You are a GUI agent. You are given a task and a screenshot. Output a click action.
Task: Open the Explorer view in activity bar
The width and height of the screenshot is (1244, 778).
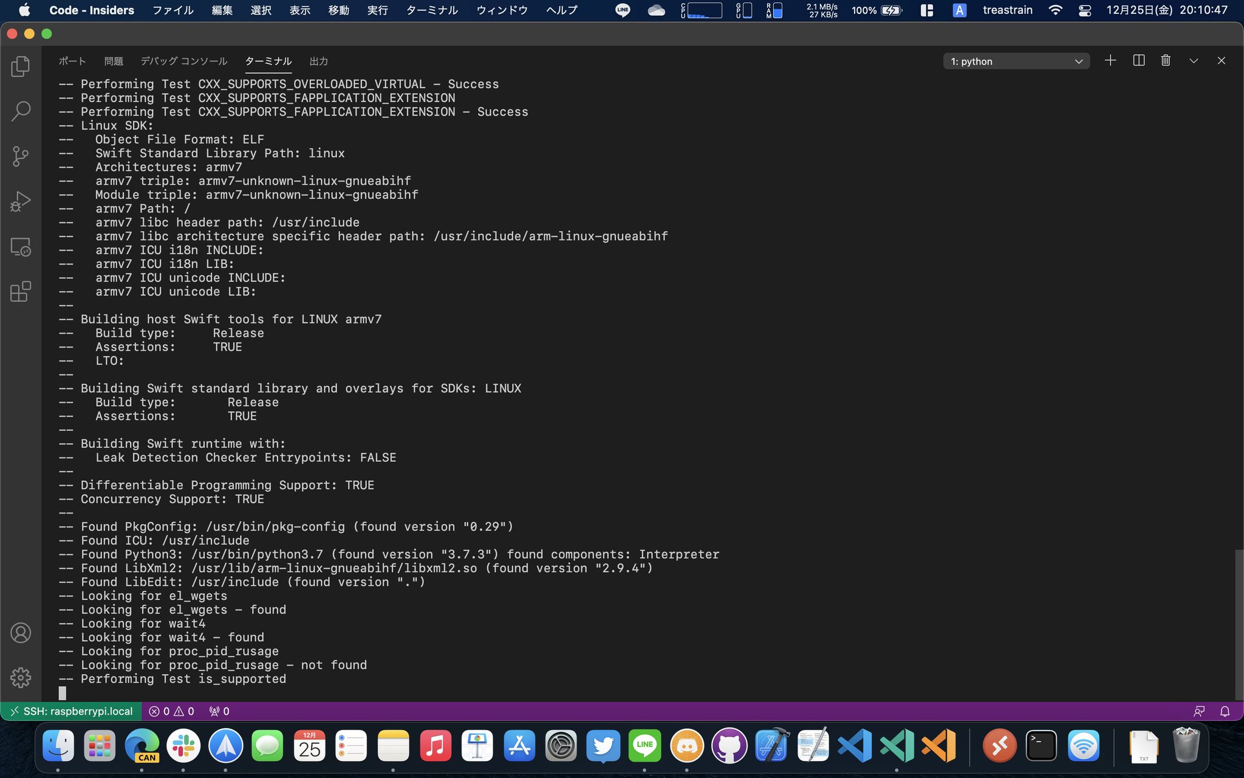(21, 66)
